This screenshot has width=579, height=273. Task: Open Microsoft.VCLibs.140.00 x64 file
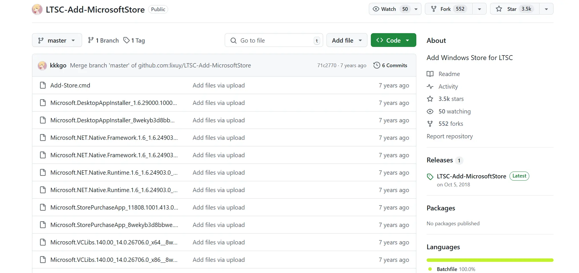[x=114, y=242]
